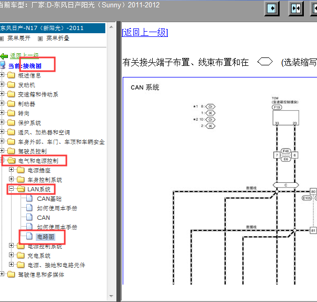Select the 电路图 tree page

point(45,237)
